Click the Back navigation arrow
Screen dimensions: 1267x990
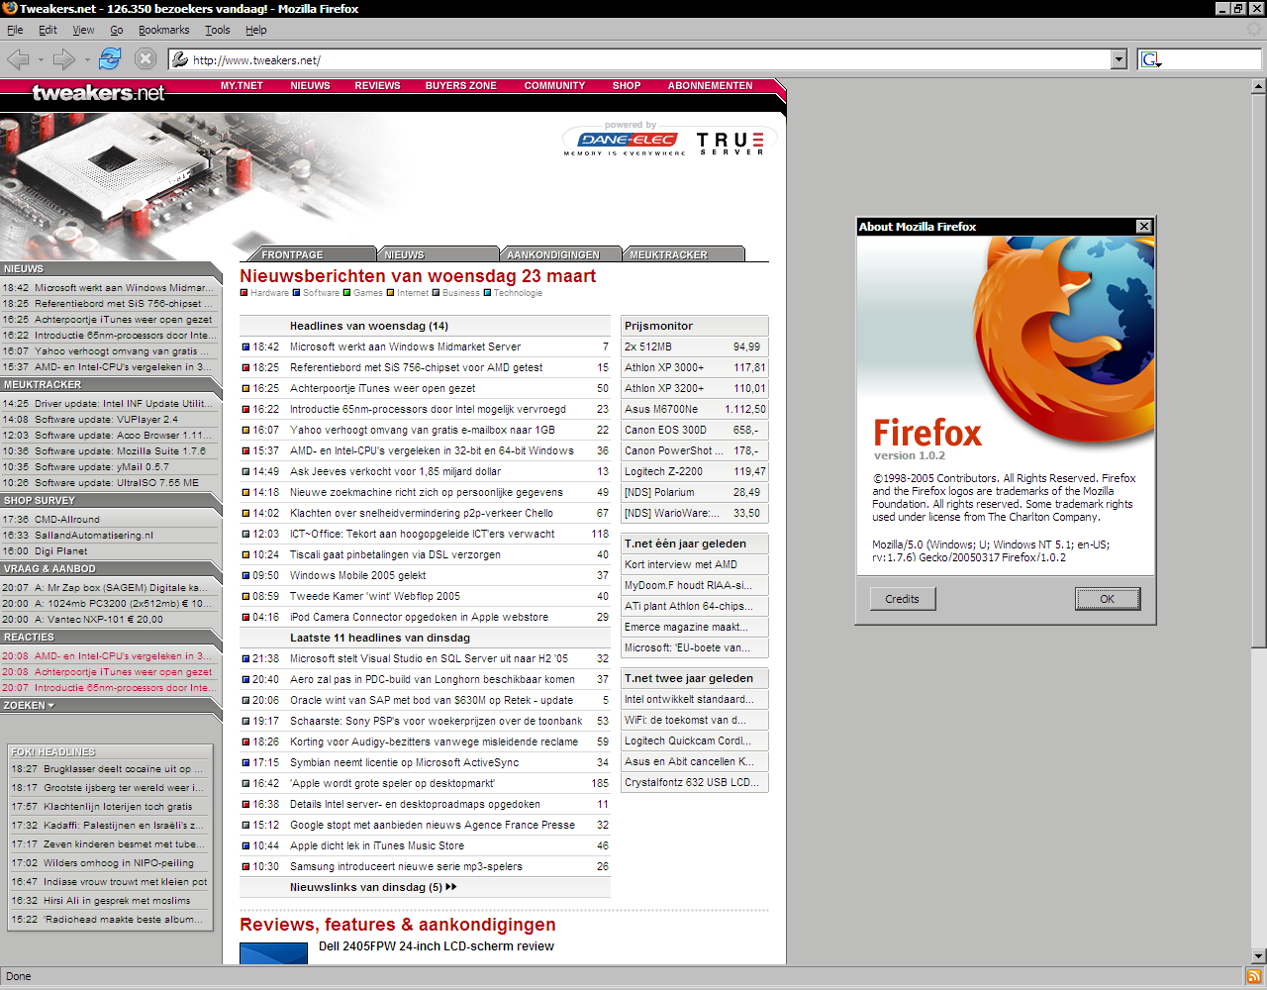point(18,58)
